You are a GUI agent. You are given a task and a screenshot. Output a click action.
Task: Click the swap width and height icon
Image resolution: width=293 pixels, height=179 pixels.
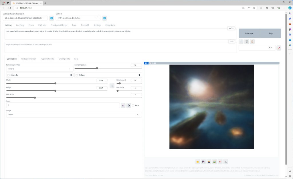coord(112,85)
